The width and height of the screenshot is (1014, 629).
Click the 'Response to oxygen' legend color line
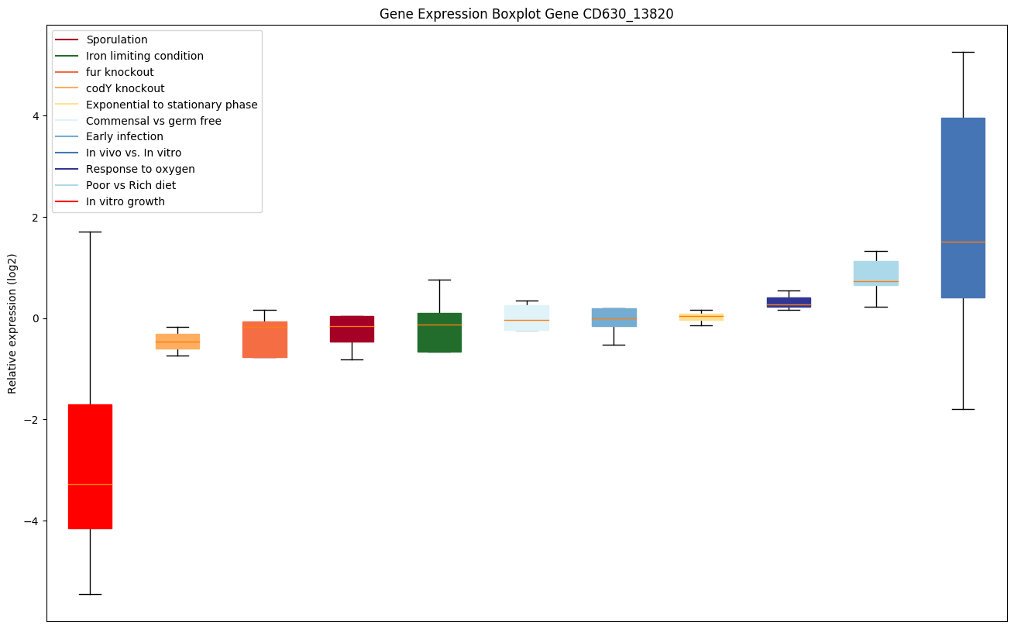point(67,170)
